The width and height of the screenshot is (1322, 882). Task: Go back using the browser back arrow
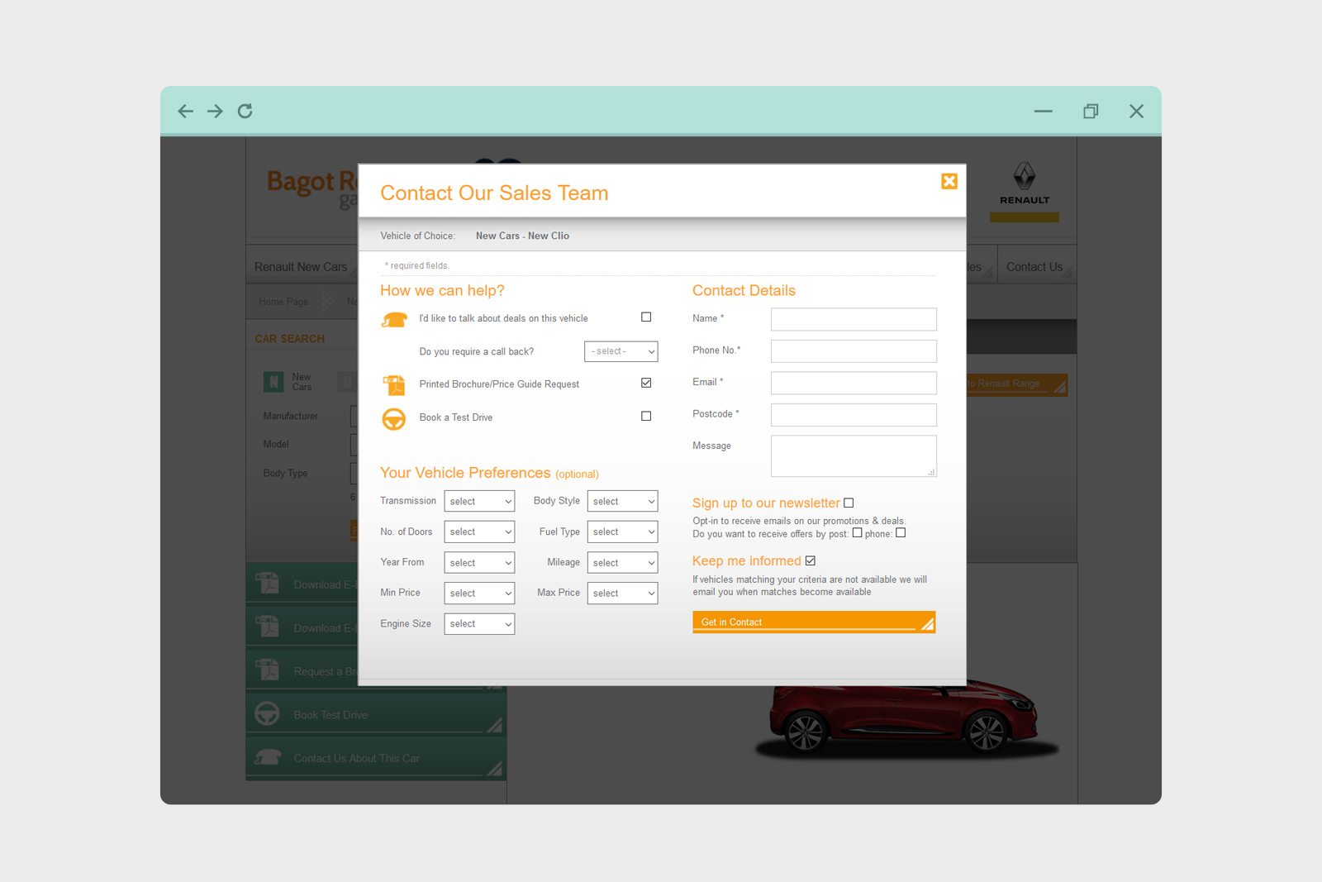(x=186, y=112)
